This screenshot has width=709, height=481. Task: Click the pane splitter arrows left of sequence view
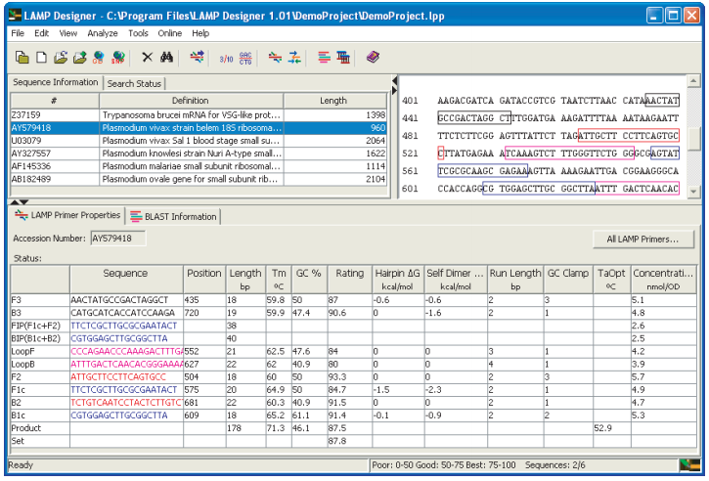[394, 86]
